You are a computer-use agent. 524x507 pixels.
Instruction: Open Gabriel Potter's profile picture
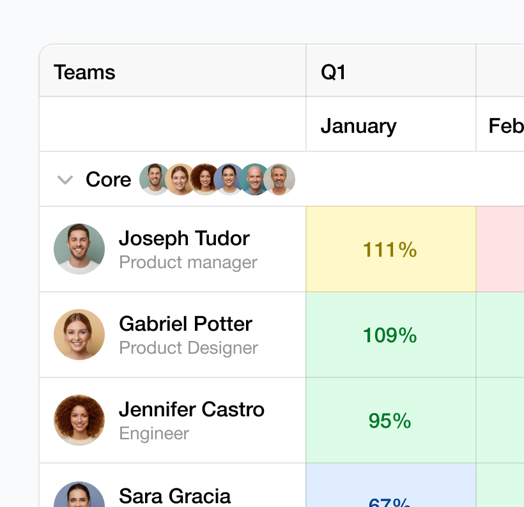[79, 335]
